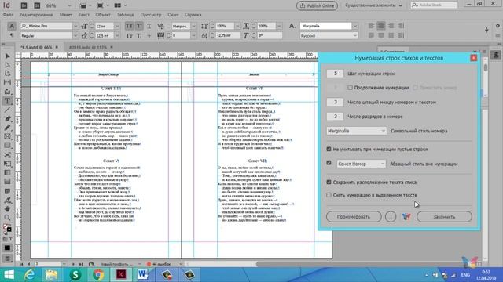The width and height of the screenshot is (503, 282).
Task: Select the Scissors tool
Action: [7, 155]
